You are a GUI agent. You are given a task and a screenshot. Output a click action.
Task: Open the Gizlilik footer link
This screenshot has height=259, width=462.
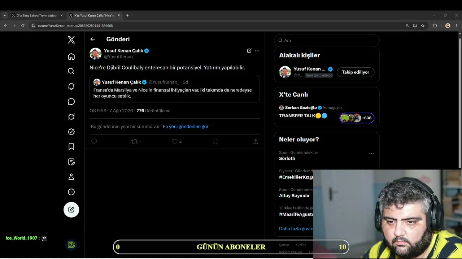tap(301, 245)
